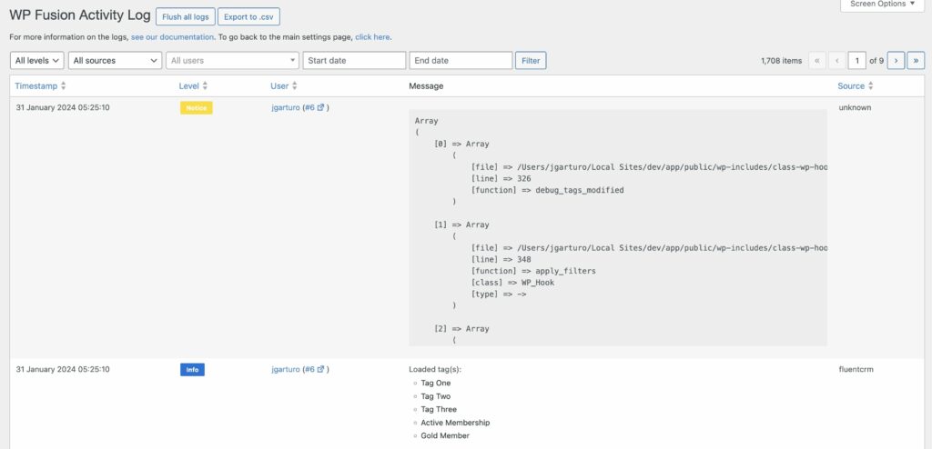Click the End date input field
This screenshot has width=932, height=449.
tap(461, 61)
